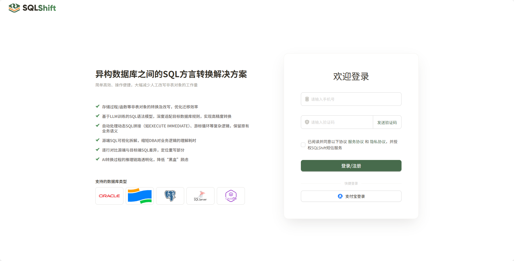Viewport: 514px width, 261px height.
Task: Select the SQL Server logo
Action: (x=200, y=196)
